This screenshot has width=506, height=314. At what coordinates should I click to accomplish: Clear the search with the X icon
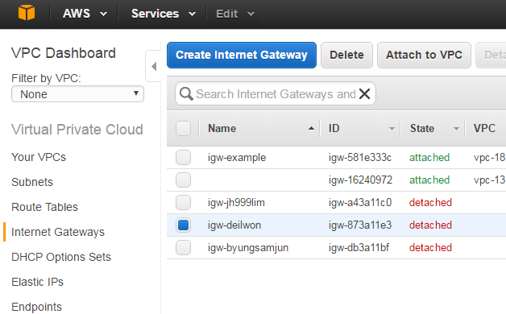point(365,94)
